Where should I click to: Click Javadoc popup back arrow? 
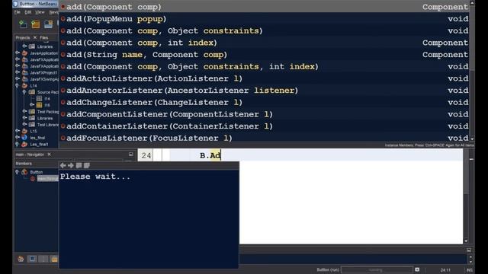click(63, 166)
